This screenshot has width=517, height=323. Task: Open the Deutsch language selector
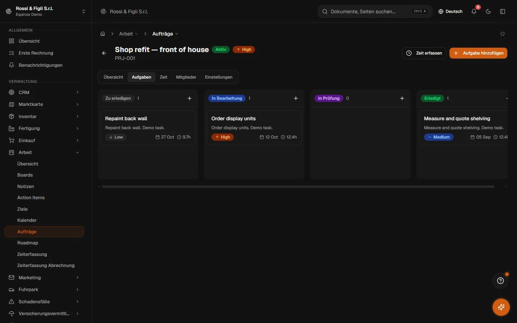tap(450, 11)
